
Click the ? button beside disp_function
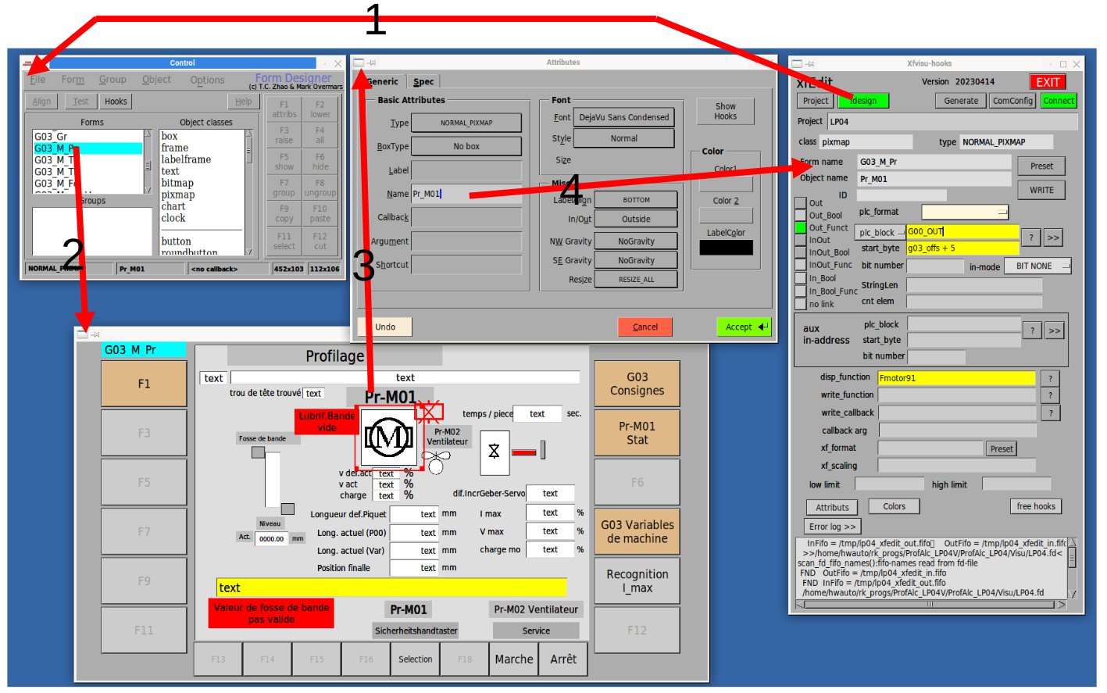tap(1051, 378)
